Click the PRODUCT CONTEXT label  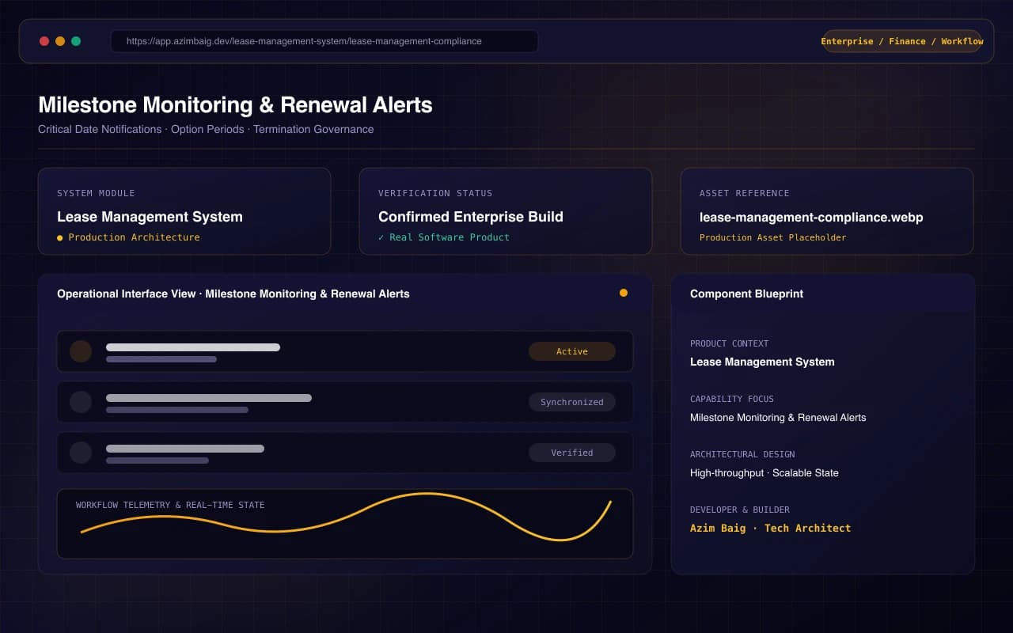point(729,343)
